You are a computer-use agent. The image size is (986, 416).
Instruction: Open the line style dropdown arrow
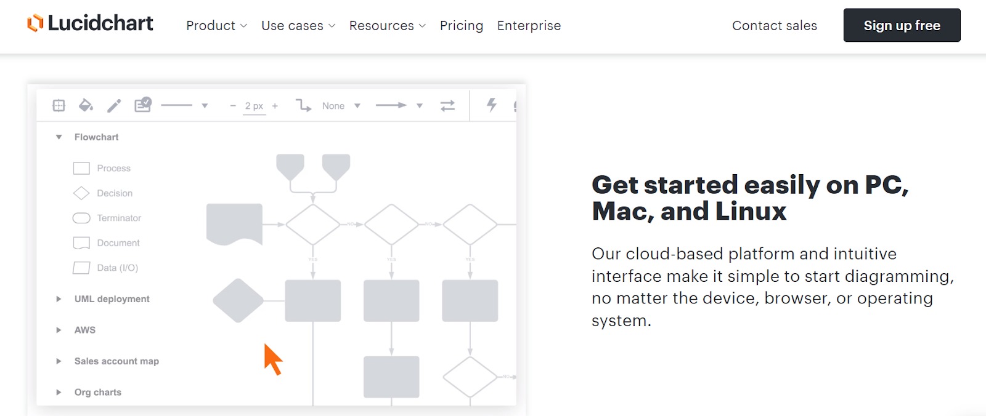(x=205, y=106)
